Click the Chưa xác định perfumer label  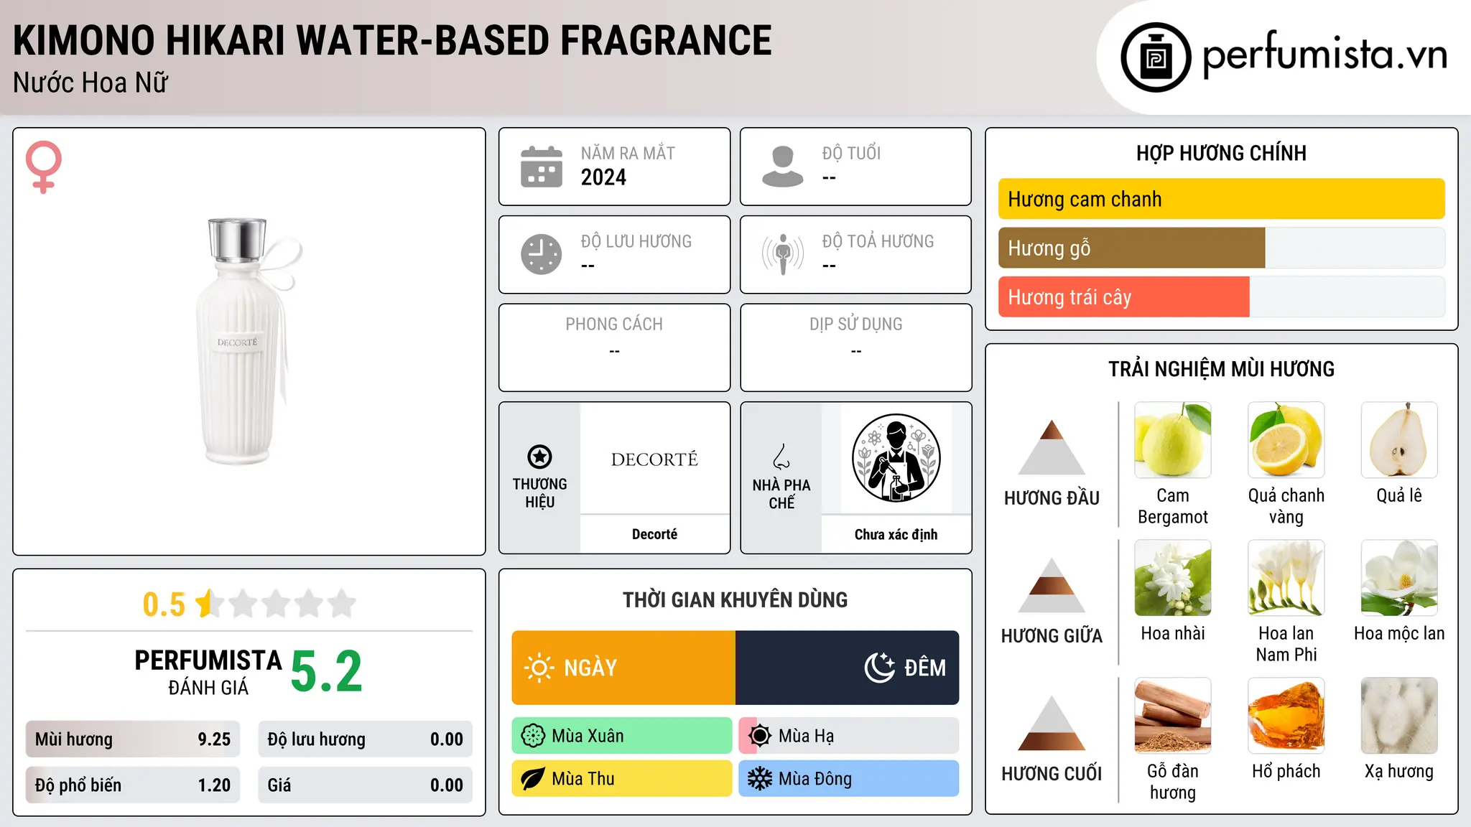click(896, 534)
